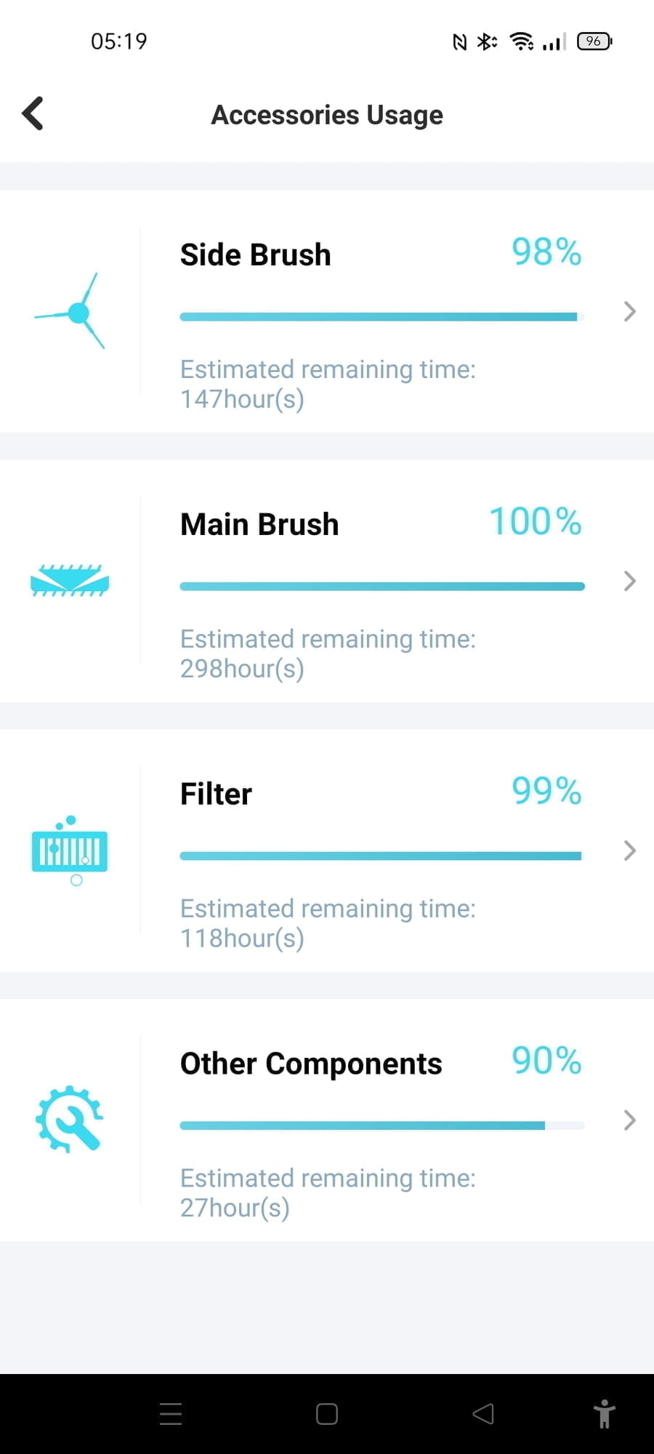Screen dimensions: 654x1454
Task: Expand Main Brush details chevron
Action: [x=629, y=581]
